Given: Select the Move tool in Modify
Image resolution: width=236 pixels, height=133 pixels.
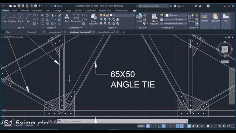Looking at the screenshot, I should pyautogui.click(x=42, y=15).
